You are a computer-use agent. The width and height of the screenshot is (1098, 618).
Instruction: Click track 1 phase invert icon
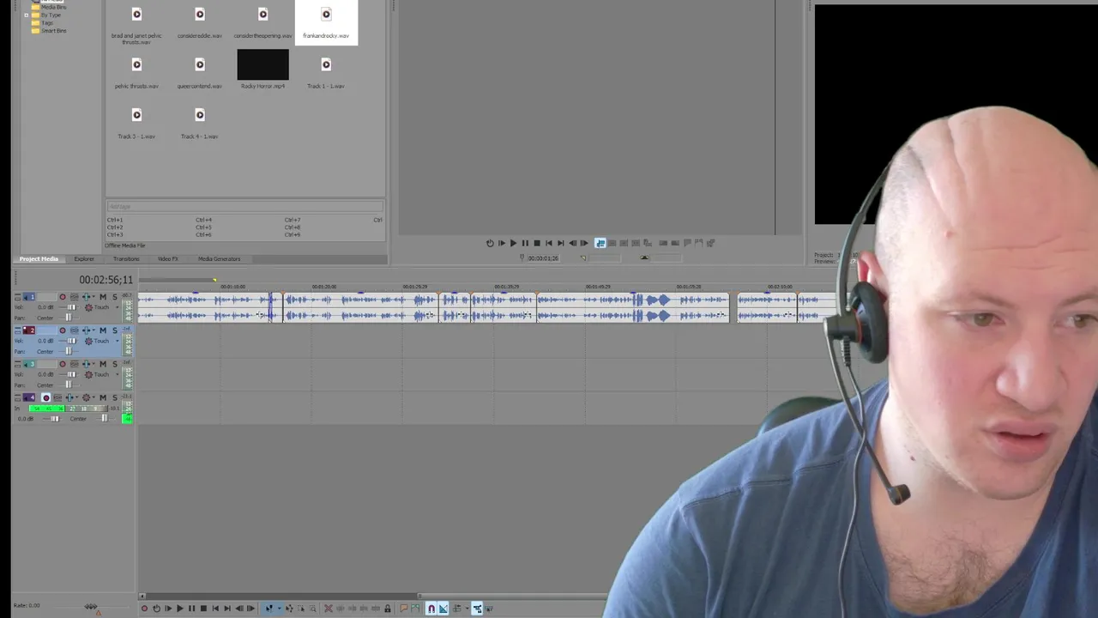click(x=86, y=297)
